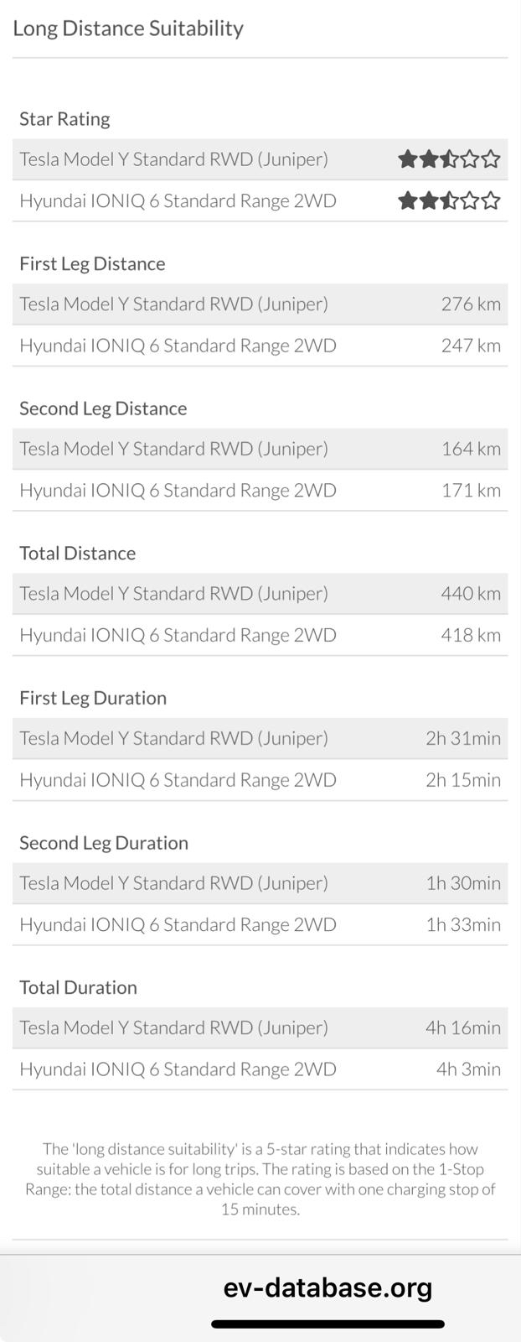Viewport: 521px width, 1342px height.
Task: Tap the Tesla 4h 16min total duration
Action: [x=462, y=1027]
